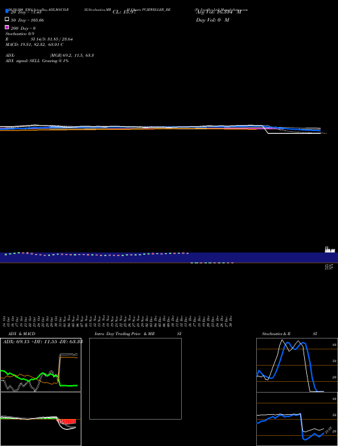Click the dark blue volume band
338x446 pixels.
[x=169, y=257]
